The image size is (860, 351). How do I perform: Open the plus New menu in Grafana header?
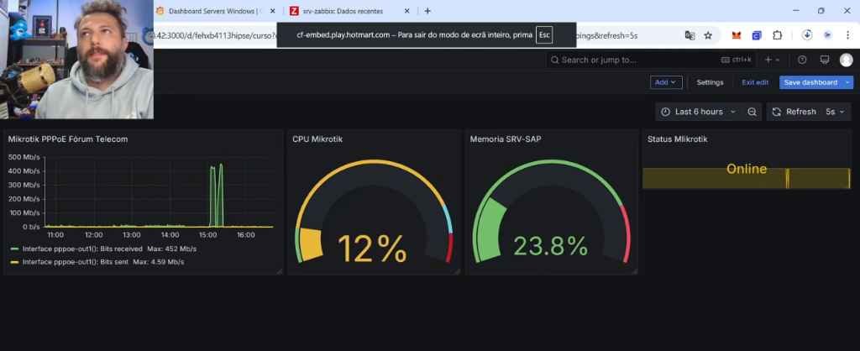pyautogui.click(x=772, y=60)
